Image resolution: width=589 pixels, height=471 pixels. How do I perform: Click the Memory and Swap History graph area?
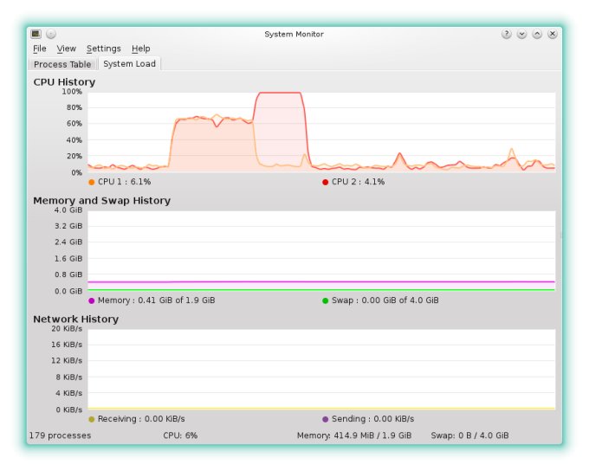(320, 251)
